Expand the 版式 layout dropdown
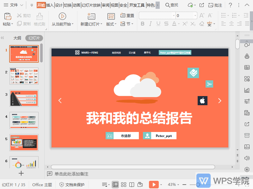The image size is (253, 189). tap(111, 24)
